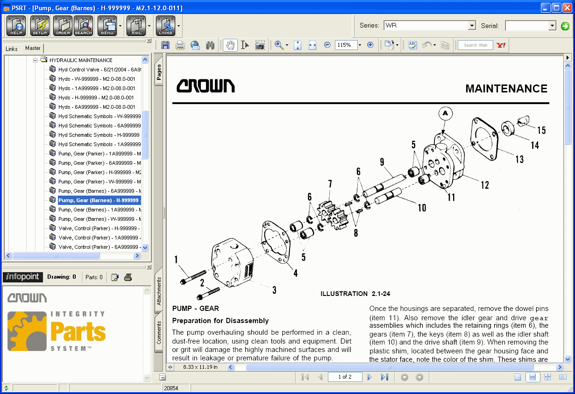Viewport: 575px width, 394px height.
Task: Collapse the HYDRAULIC MAINTENANCE tree node
Action: pos(35,60)
